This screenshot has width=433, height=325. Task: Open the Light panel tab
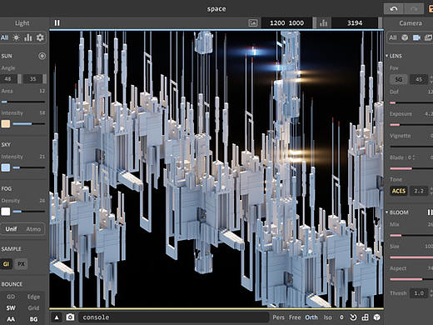(x=22, y=23)
